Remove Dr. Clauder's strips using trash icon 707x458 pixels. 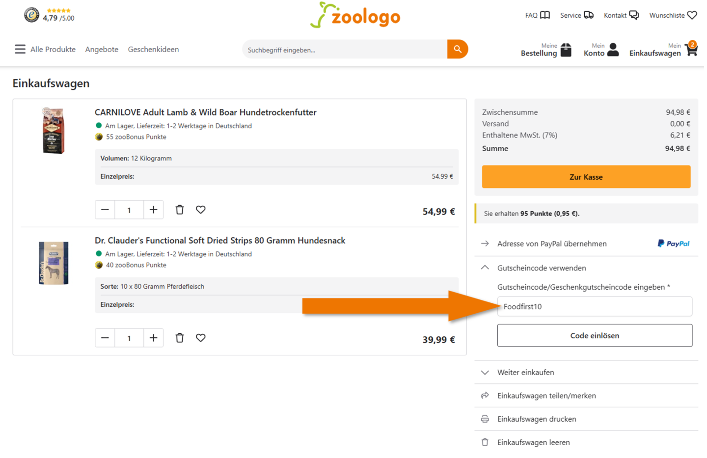pyautogui.click(x=180, y=338)
